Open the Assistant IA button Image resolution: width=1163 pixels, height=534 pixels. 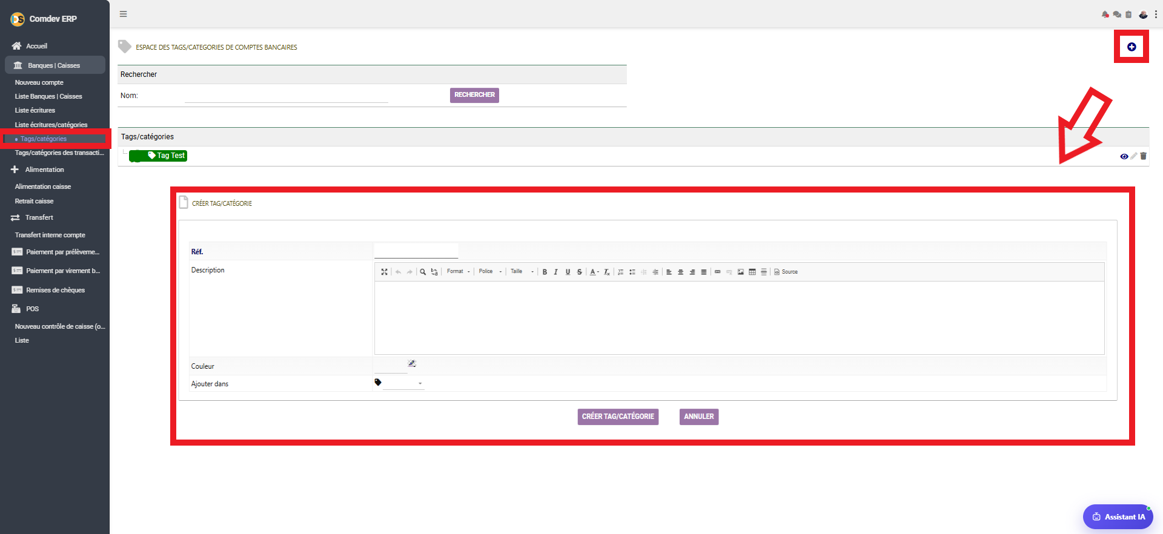pos(1118,516)
